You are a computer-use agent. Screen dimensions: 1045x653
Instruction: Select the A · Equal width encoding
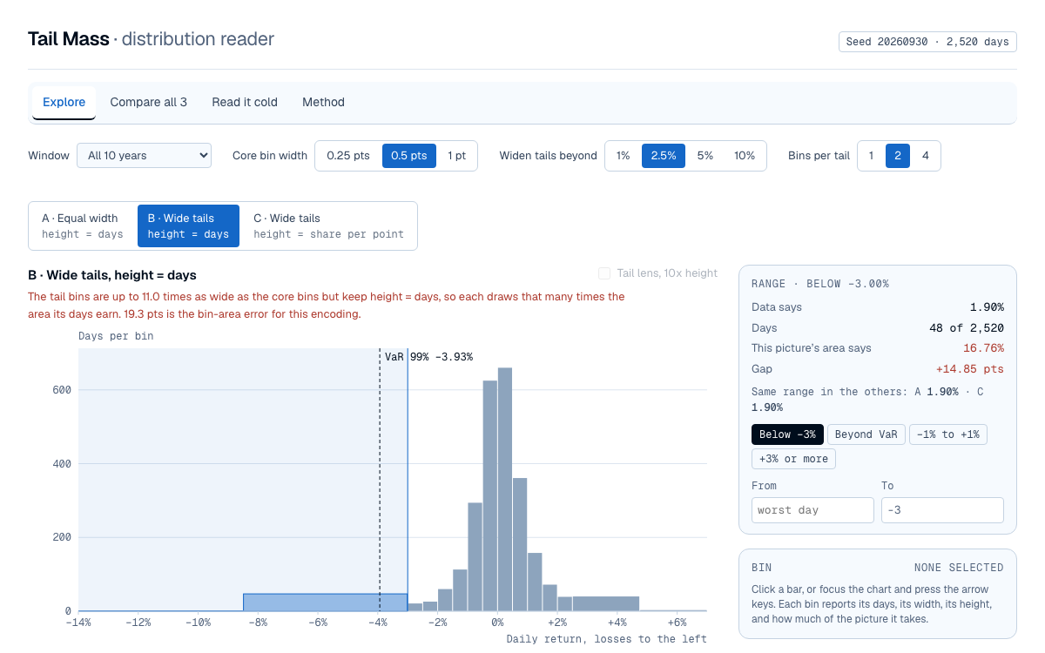[x=83, y=226]
